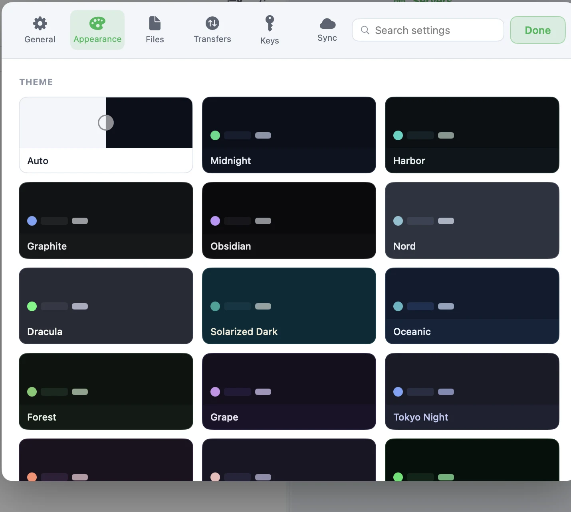Open the Sync cloud icon
Screen dimensions: 571x512
point(327,24)
